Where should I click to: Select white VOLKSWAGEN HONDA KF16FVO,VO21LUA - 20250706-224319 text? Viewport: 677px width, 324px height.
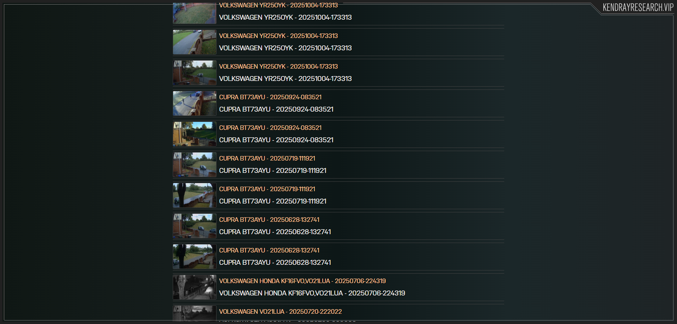312,293
